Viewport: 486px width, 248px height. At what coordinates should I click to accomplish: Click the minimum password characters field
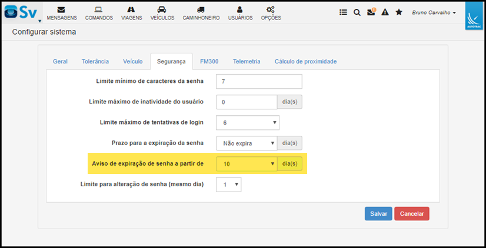(x=259, y=82)
